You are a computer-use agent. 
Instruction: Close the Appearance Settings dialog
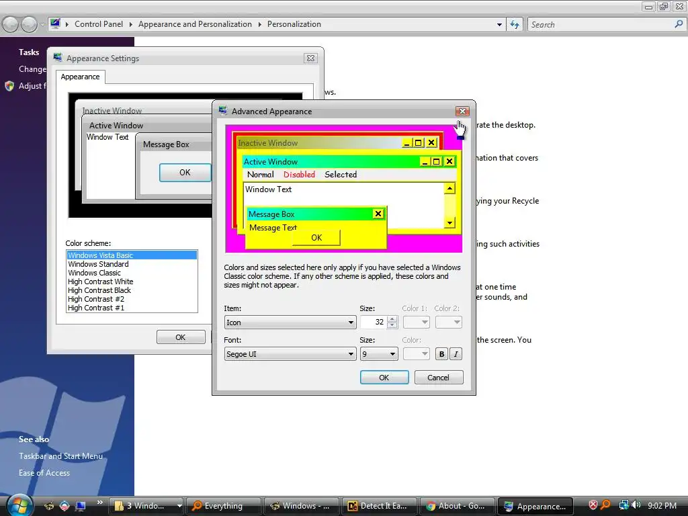310,58
